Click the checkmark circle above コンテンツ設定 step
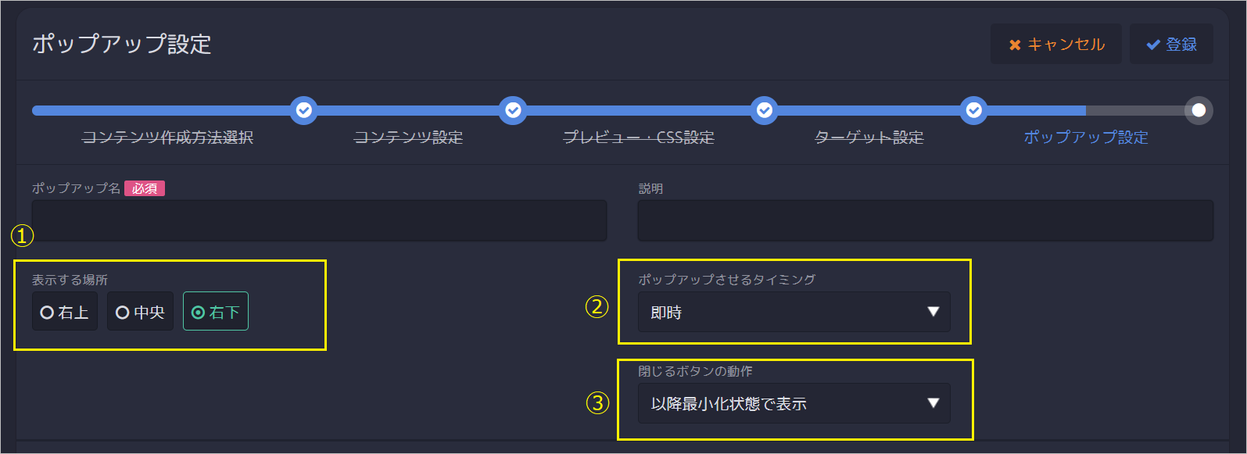This screenshot has height=454, width=1247. click(513, 110)
